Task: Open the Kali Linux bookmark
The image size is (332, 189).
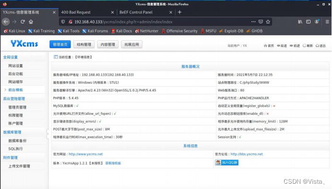Action: coord(14,31)
